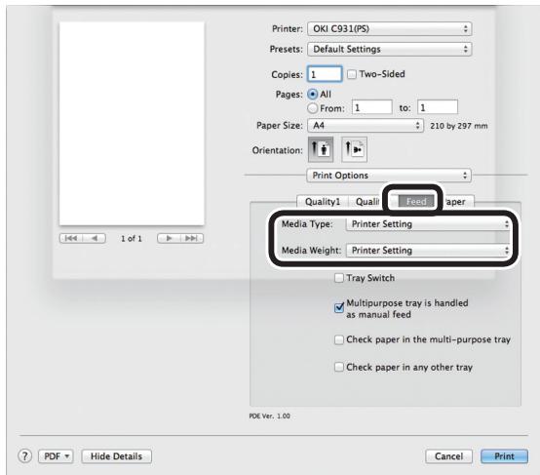This screenshot has width=540, height=475.
Task: Click the Copies input field
Action: pyautogui.click(x=325, y=74)
